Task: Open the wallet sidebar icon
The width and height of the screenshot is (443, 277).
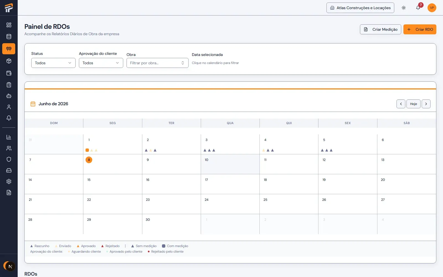Action: point(9,73)
